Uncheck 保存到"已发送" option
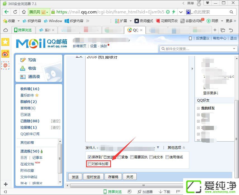Image resolution: width=239 pixels, height=195 pixels. [90, 157]
